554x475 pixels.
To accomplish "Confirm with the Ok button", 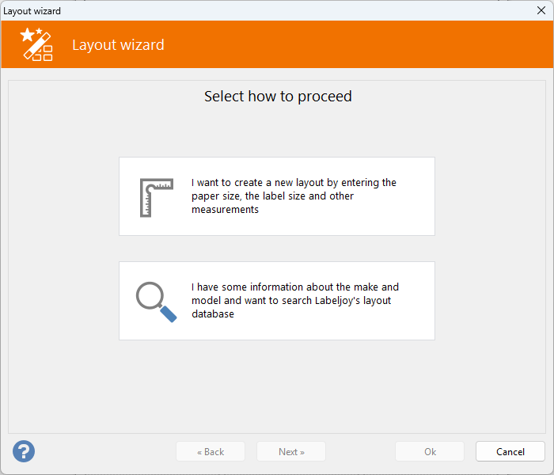I will tap(430, 451).
